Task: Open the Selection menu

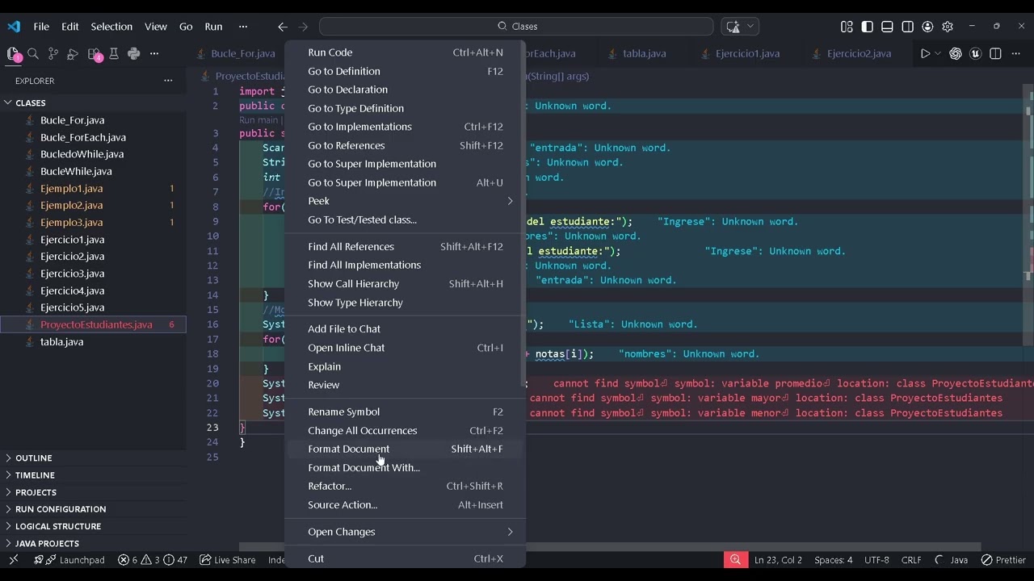Action: pyautogui.click(x=111, y=27)
